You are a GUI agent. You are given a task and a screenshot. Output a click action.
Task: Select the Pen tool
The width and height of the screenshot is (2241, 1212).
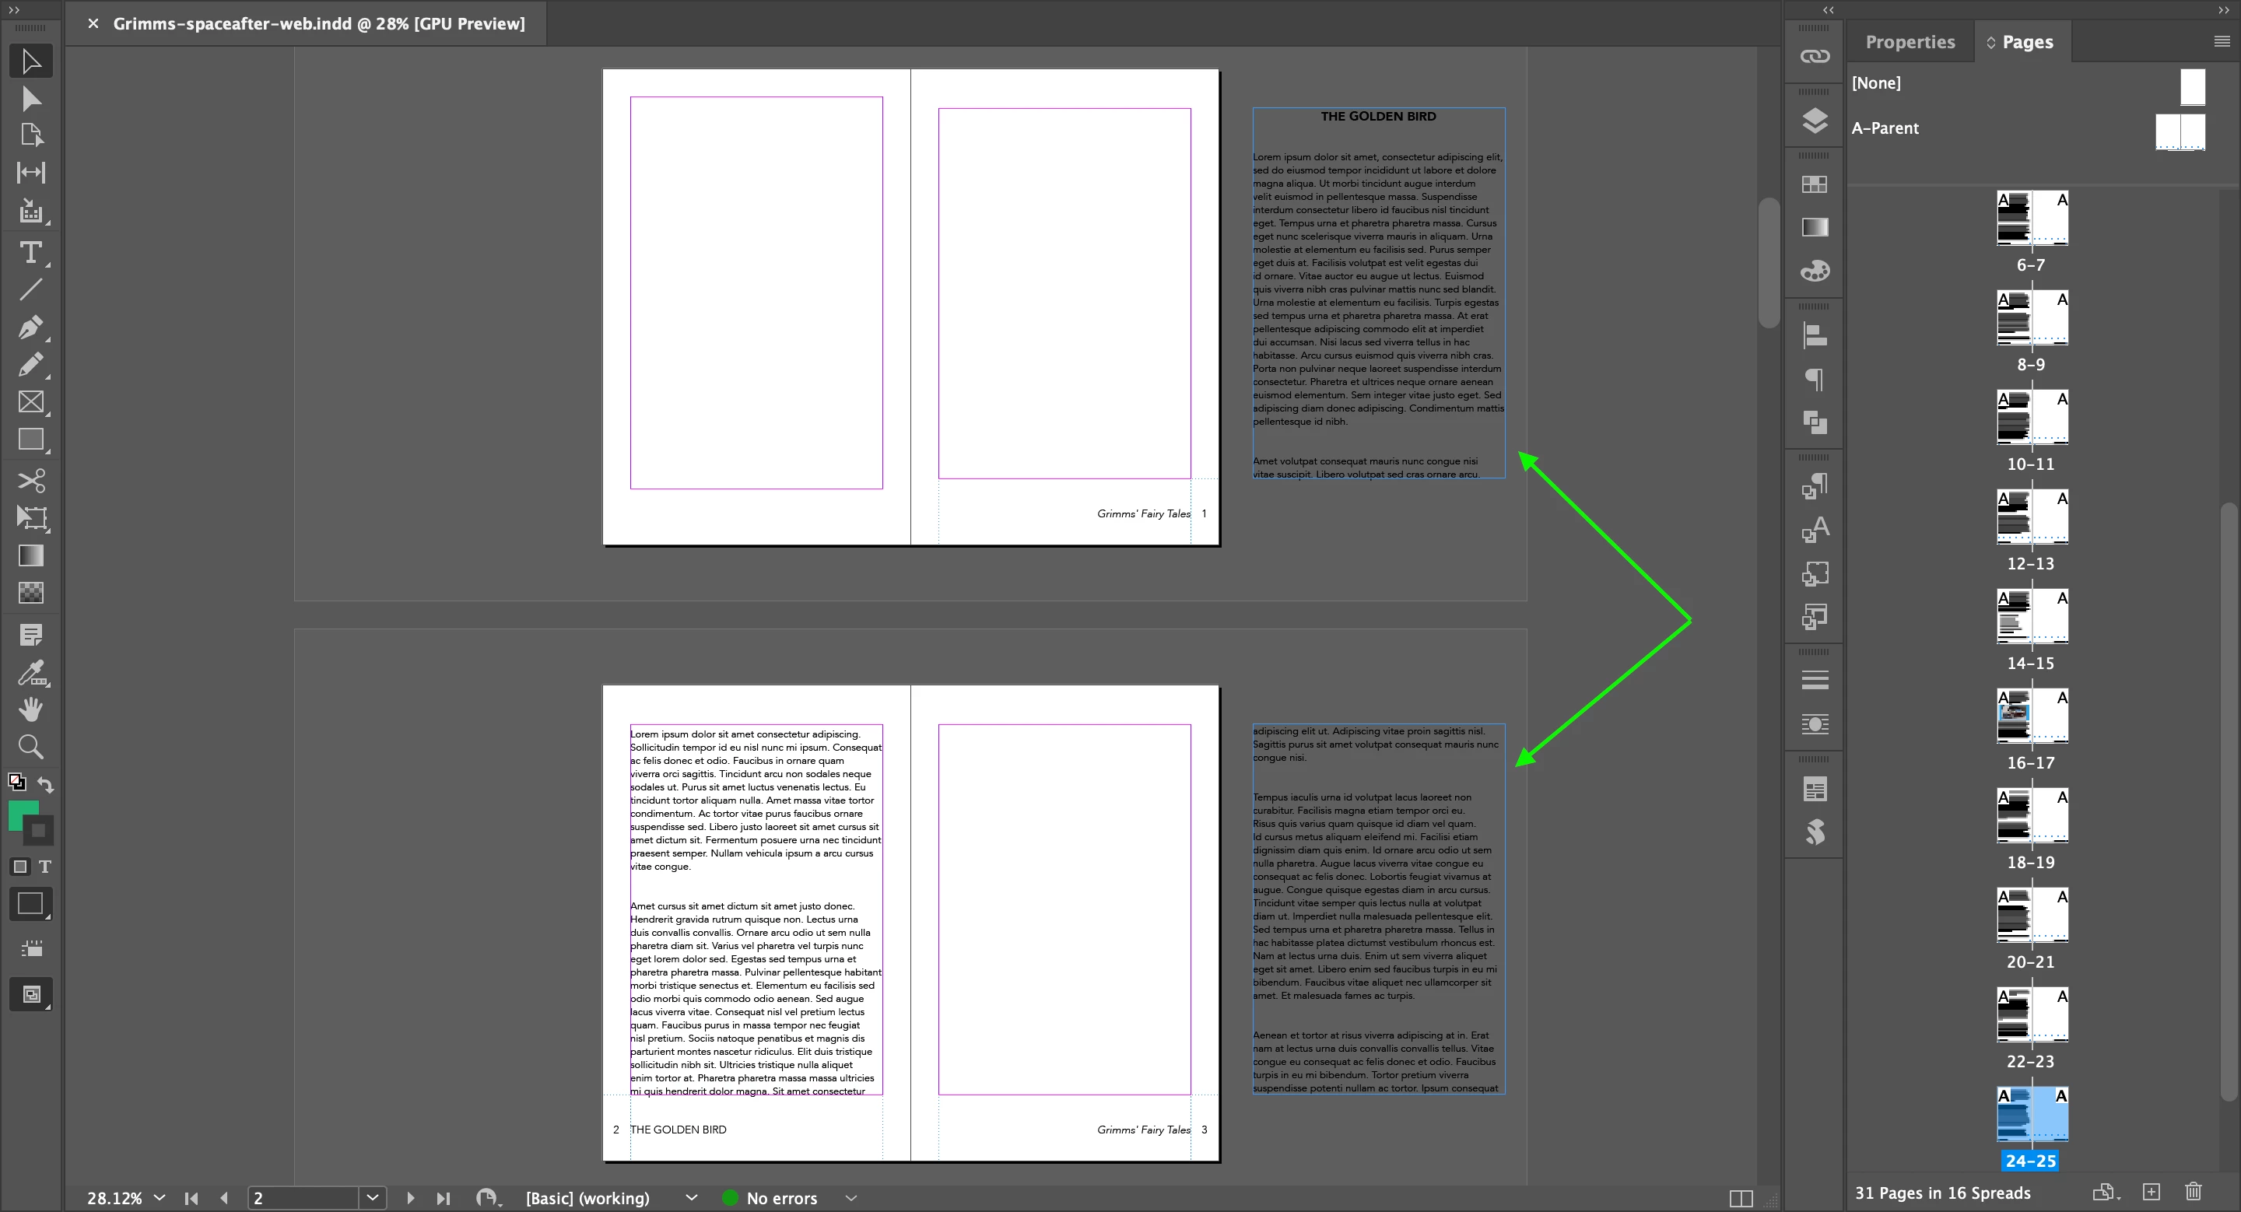30,328
